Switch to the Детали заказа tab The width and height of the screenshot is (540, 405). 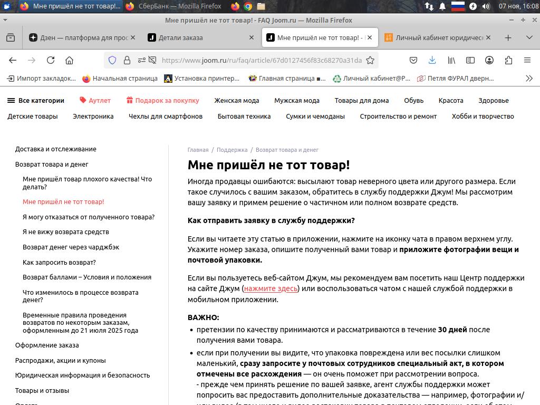(x=181, y=37)
